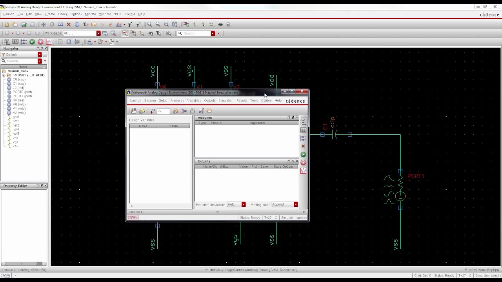
Task: Click the Create Instance icon
Action: (186, 24)
